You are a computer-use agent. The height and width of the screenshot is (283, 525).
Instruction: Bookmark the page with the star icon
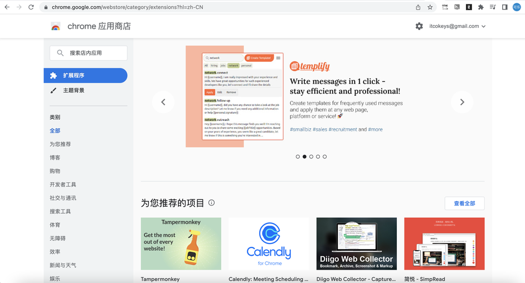[430, 7]
